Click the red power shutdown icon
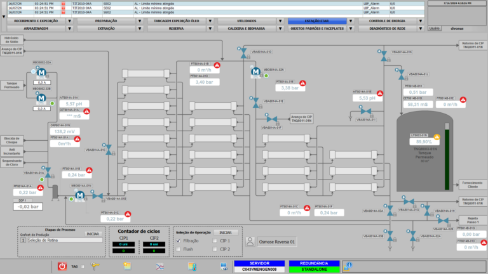 tap(62, 266)
